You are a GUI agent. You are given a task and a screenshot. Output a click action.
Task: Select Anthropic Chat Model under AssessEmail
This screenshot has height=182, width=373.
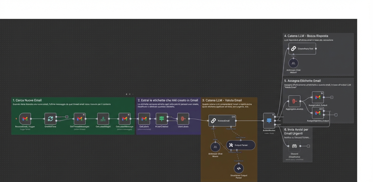point(215,147)
